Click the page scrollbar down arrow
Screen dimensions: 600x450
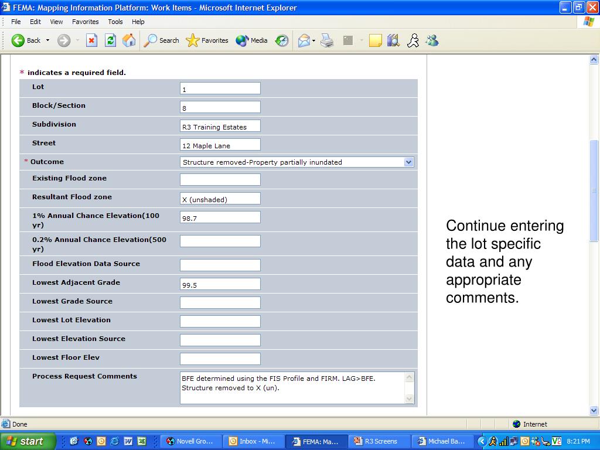point(594,411)
